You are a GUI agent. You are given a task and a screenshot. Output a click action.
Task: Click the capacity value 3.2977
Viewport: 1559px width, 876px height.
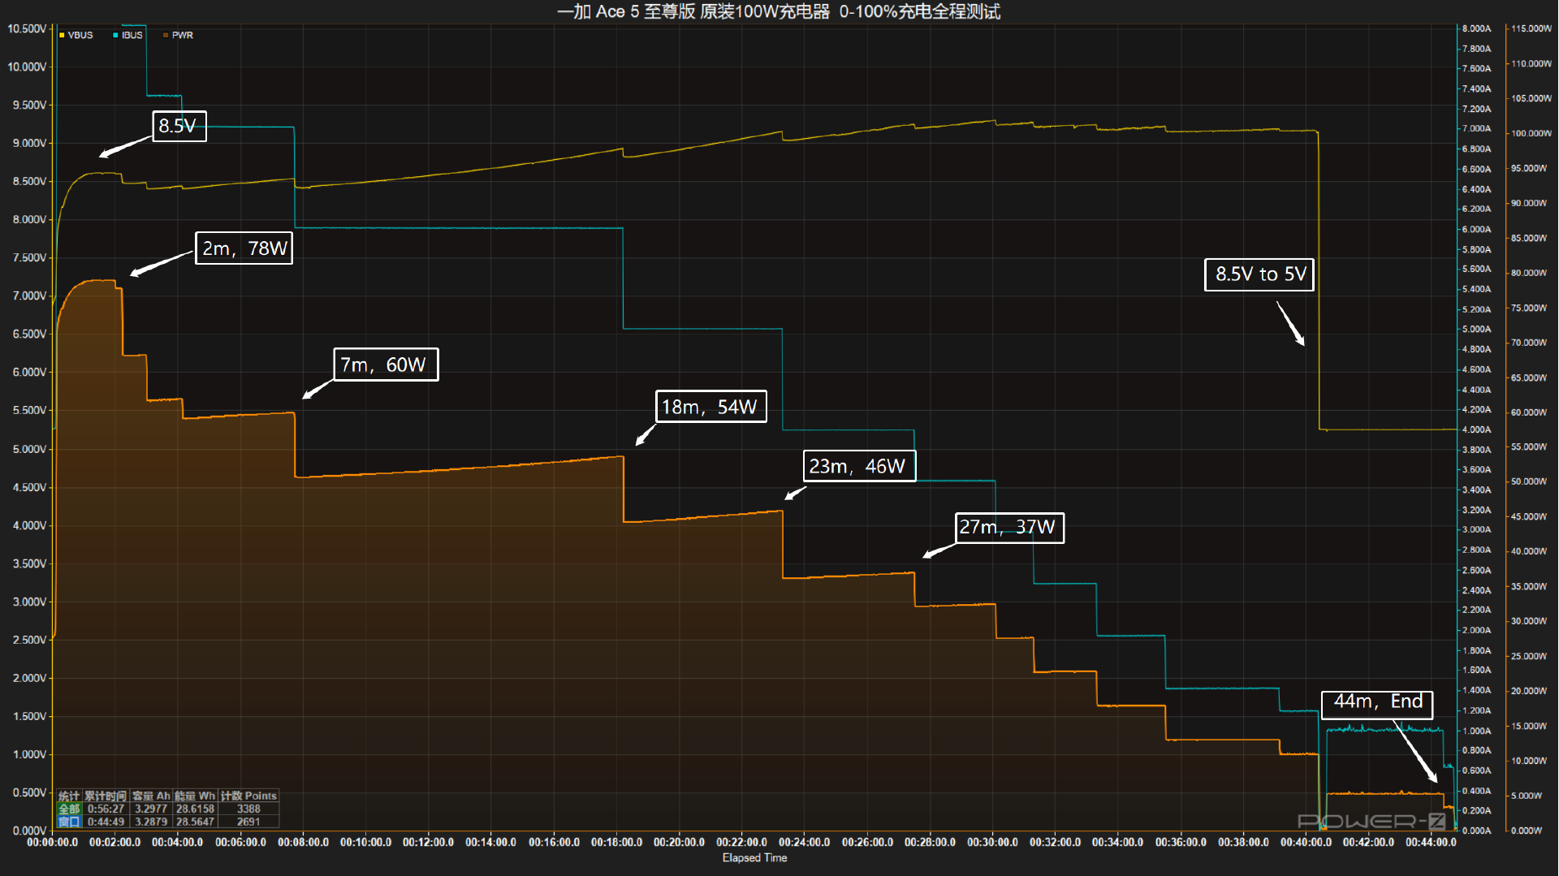[x=151, y=809]
